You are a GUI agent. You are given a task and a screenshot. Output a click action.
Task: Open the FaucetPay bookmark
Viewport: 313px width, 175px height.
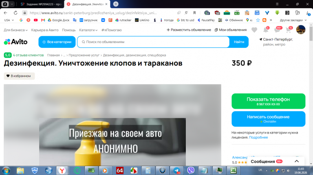pos(206,20)
